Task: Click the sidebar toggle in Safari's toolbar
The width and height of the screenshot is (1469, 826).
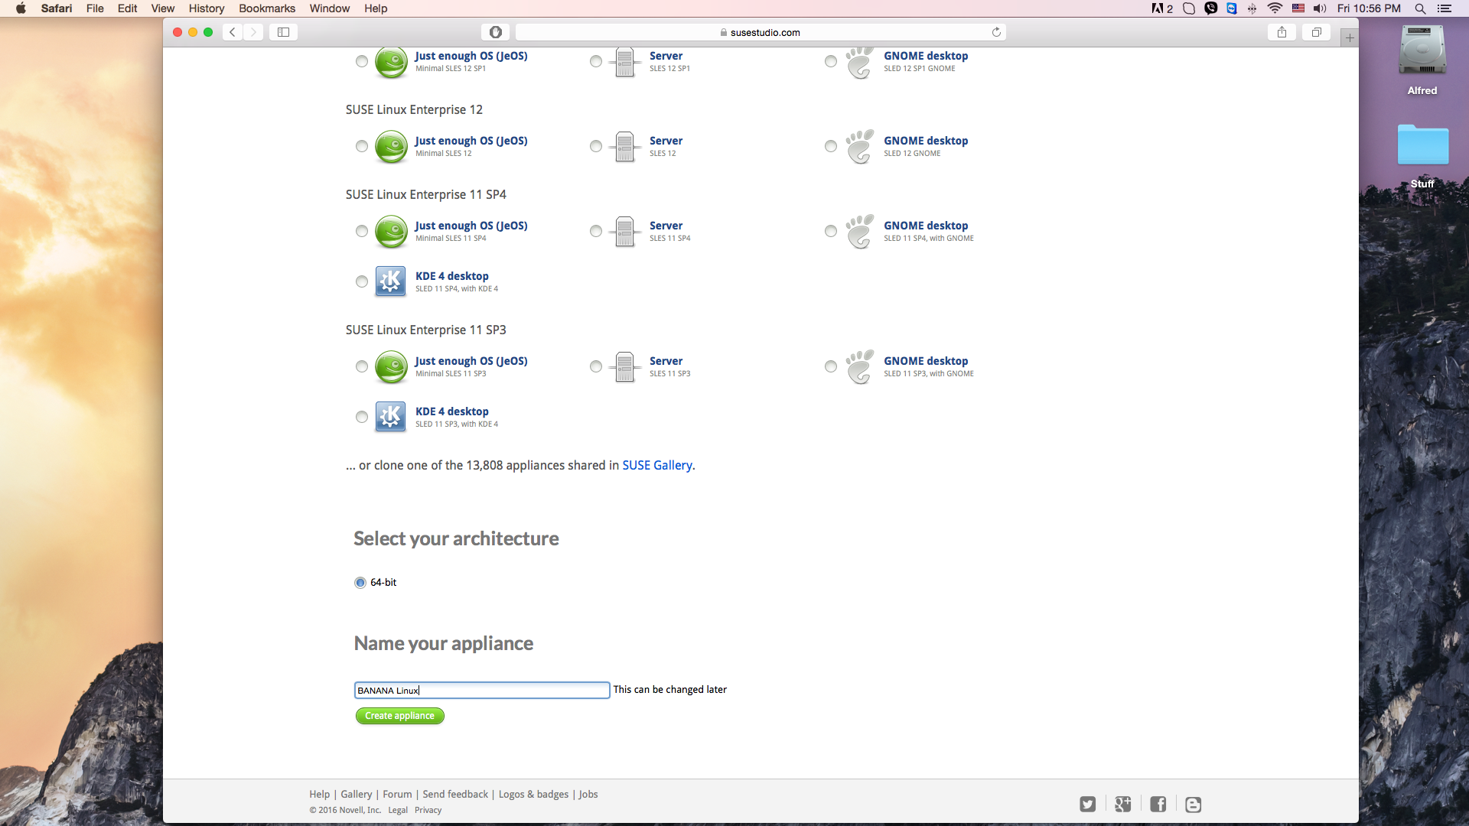Action: click(282, 32)
